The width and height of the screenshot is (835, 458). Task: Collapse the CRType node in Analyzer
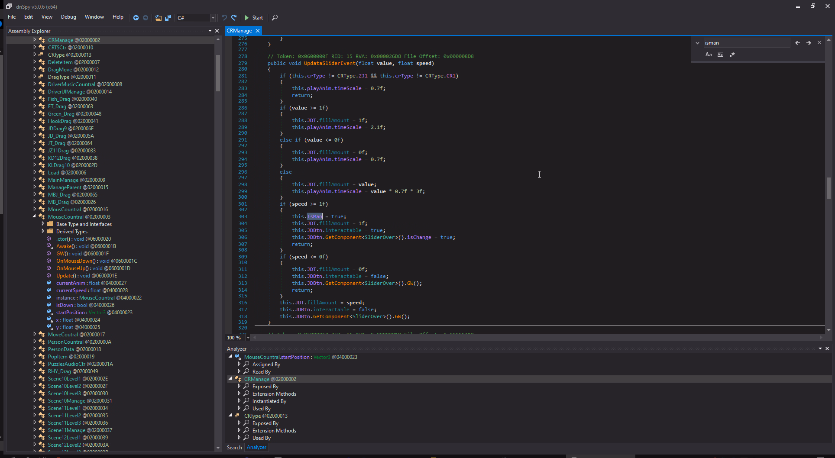pyautogui.click(x=230, y=416)
